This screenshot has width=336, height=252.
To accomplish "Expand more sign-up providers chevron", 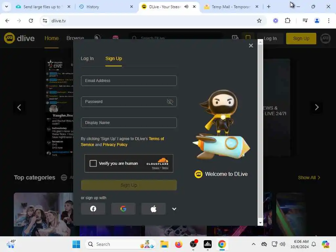I will point(174,209).
